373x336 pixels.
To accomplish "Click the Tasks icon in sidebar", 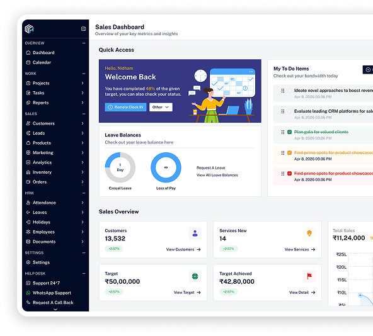I will (28, 93).
